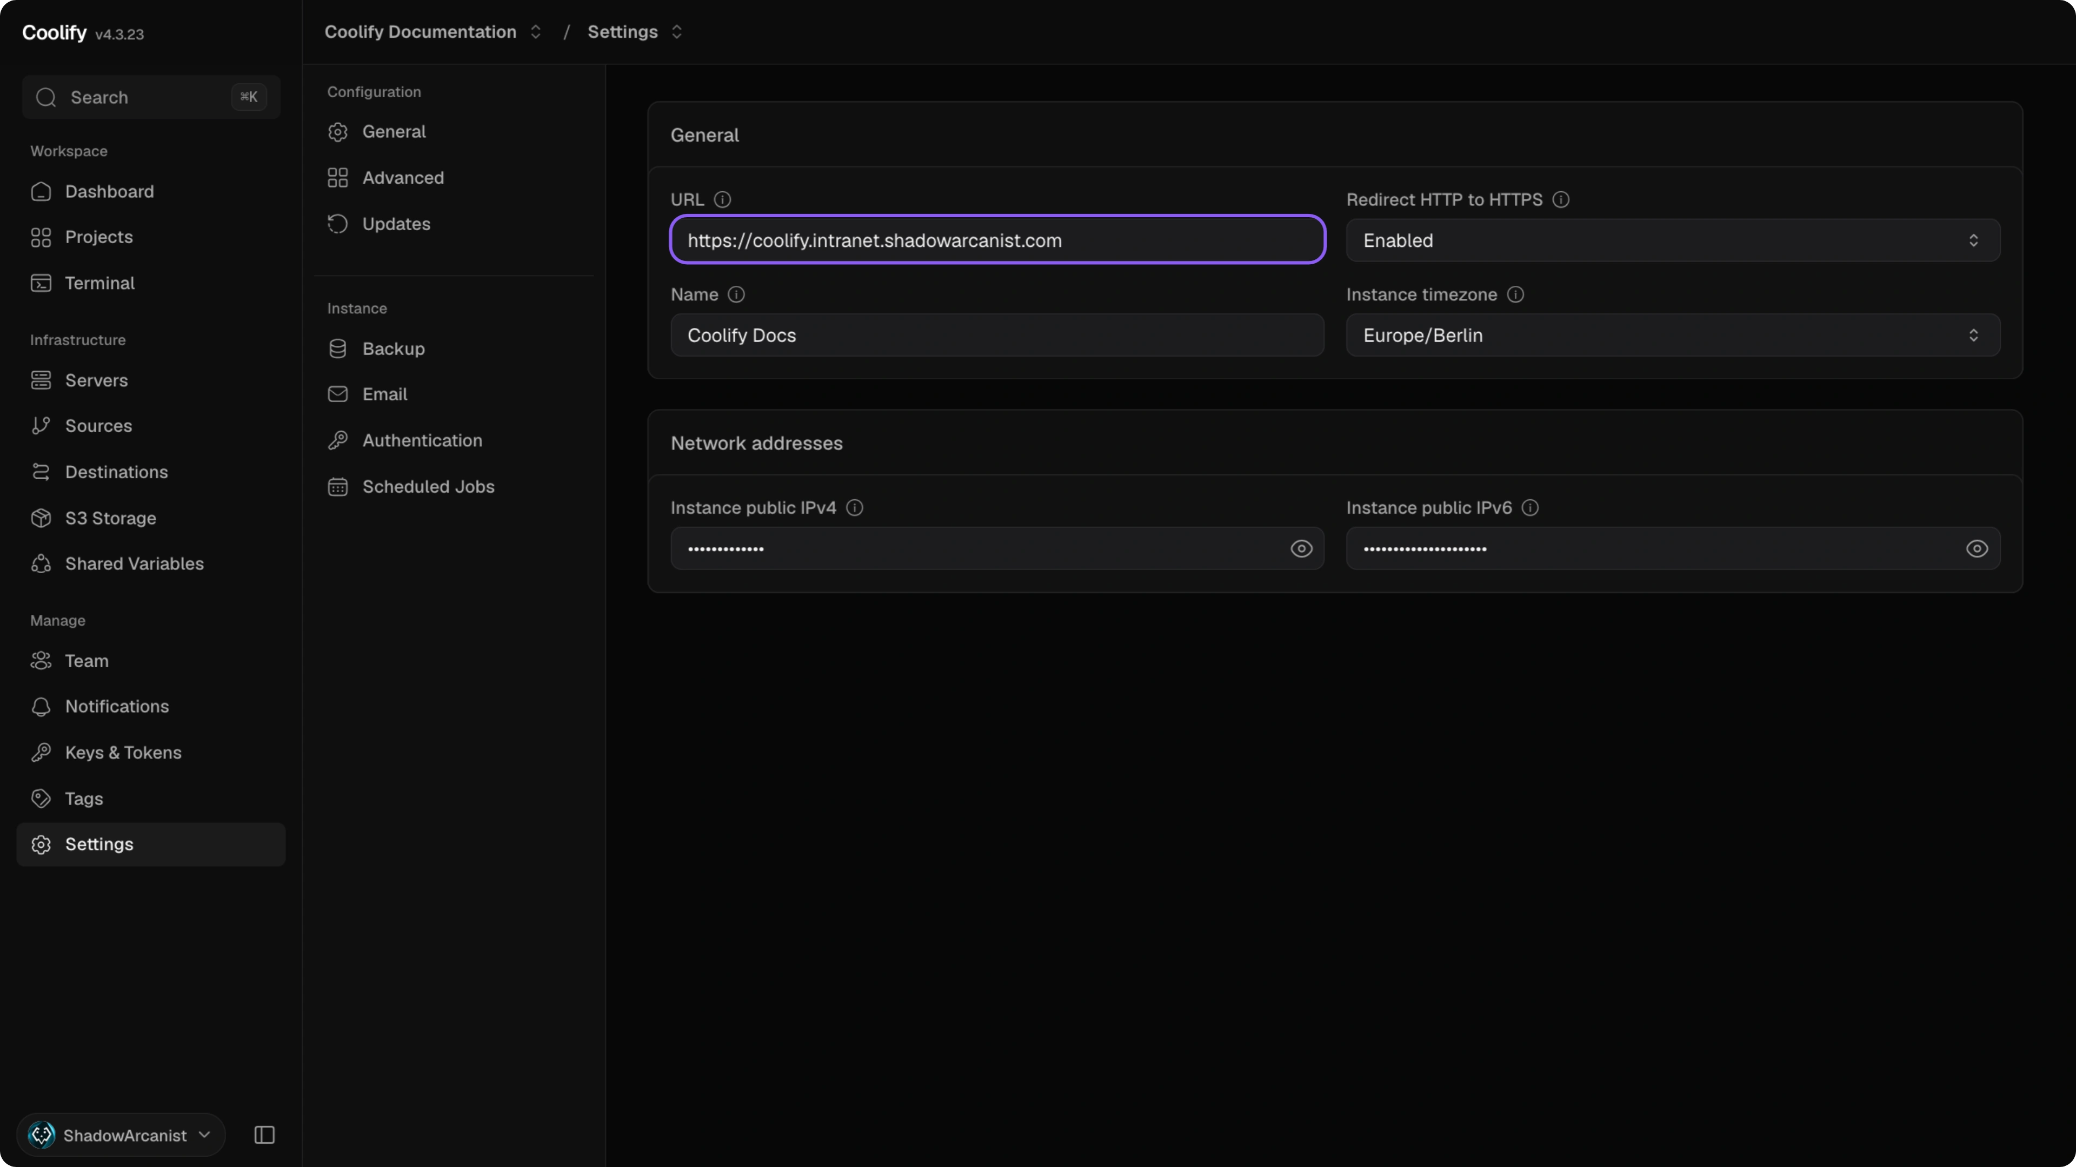Click the Scheduled Jobs calendar icon
2076x1167 pixels.
[x=338, y=486]
